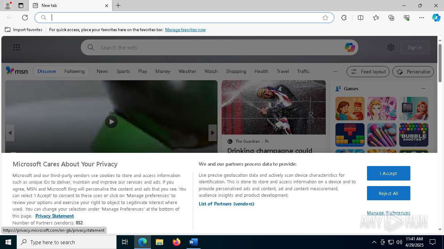This screenshot has height=249, width=444.
Task: Open the Play section
Action: coord(143,71)
